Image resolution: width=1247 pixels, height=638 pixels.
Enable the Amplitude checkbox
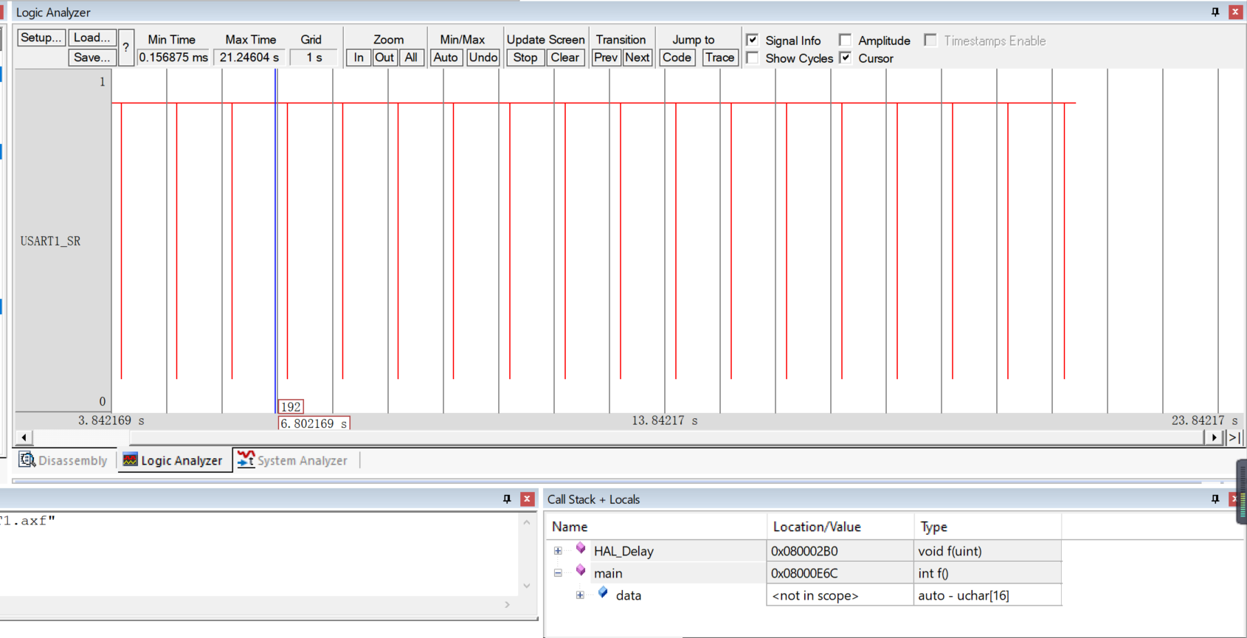tap(845, 40)
